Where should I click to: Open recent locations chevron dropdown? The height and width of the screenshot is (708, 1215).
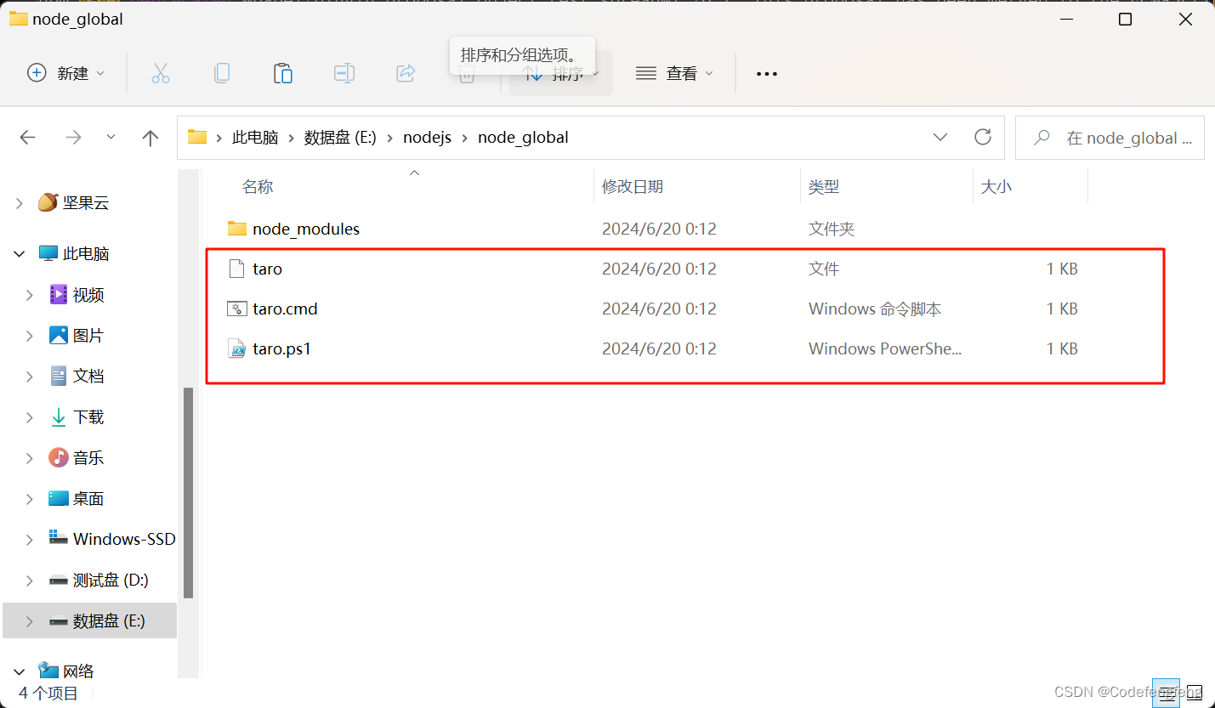pos(111,138)
